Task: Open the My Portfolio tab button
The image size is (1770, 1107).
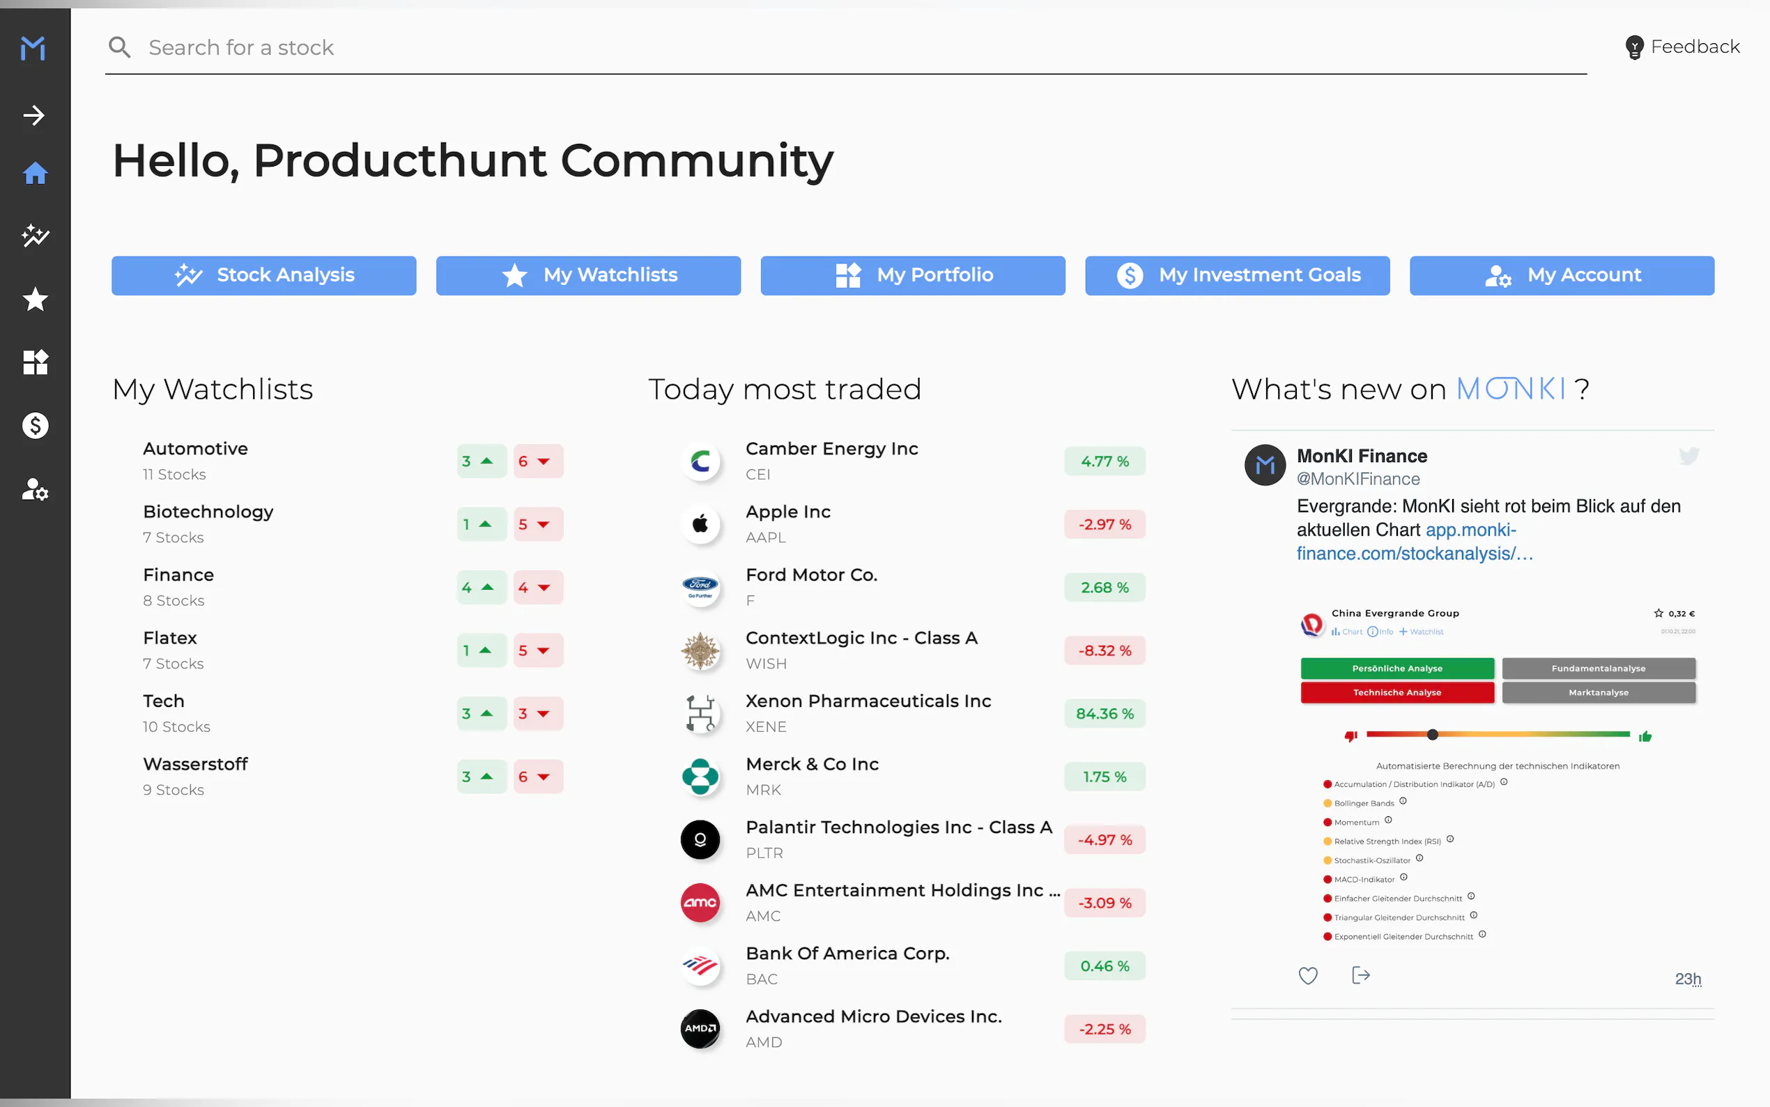Action: tap(912, 275)
